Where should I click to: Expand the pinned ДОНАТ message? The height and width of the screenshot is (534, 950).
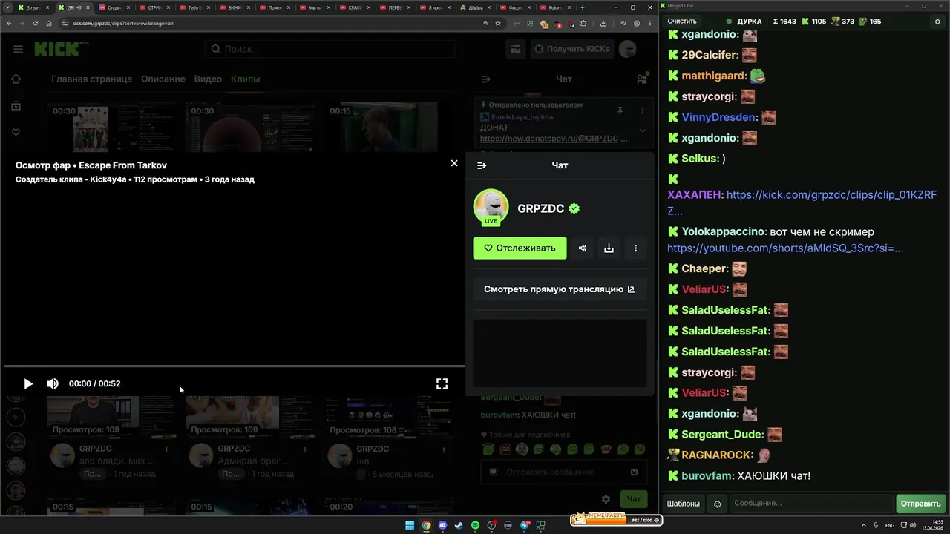pos(642,131)
